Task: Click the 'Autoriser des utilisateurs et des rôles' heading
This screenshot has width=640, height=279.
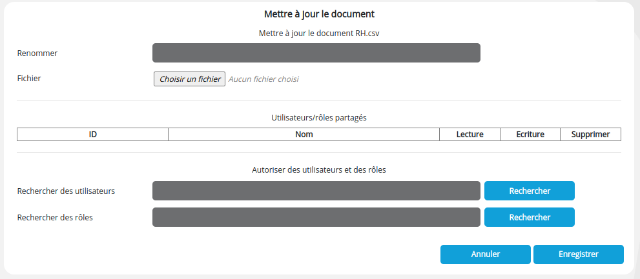Action: pyautogui.click(x=319, y=170)
